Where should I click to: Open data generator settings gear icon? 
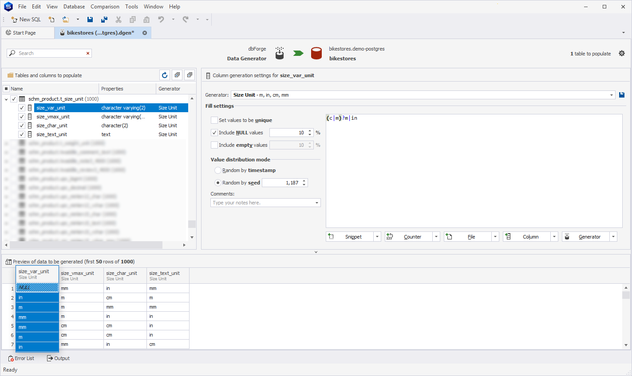[x=622, y=53]
